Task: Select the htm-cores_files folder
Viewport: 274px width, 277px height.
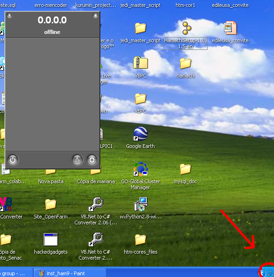Action: point(141,240)
